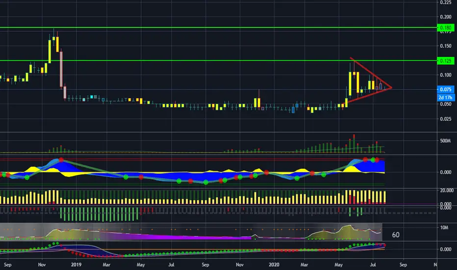Click the 0.100 price axis value
Viewport: 457px width, 270px height.
446,75
